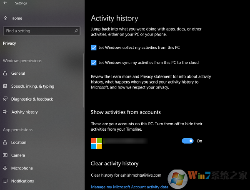Open the Home settings page
The width and height of the screenshot is (250, 190).
[x=17, y=18]
